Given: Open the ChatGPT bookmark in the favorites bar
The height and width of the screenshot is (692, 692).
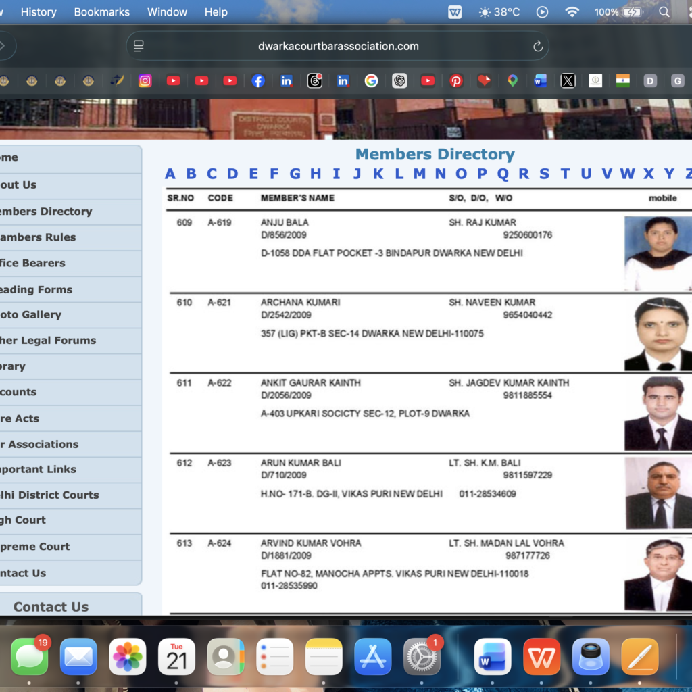Looking at the screenshot, I should tap(399, 80).
